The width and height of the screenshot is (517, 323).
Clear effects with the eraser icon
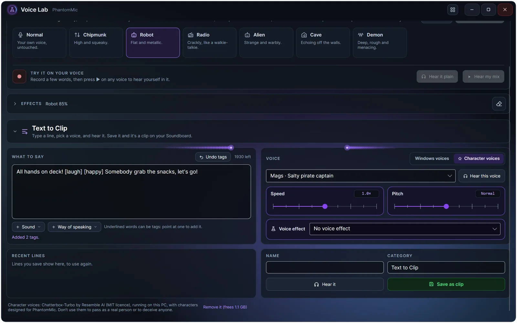point(499,104)
